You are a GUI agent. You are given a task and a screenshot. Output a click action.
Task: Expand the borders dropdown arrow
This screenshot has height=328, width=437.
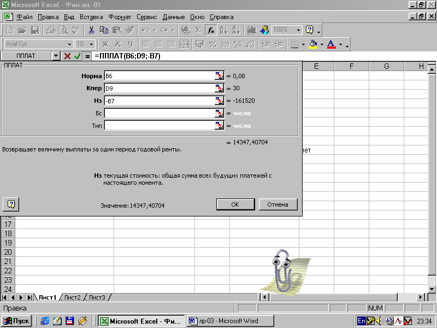(x=303, y=44)
